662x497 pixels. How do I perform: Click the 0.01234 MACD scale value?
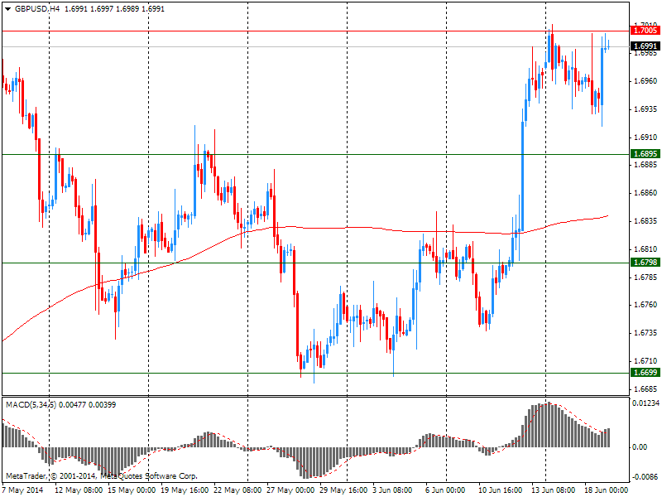point(645,403)
